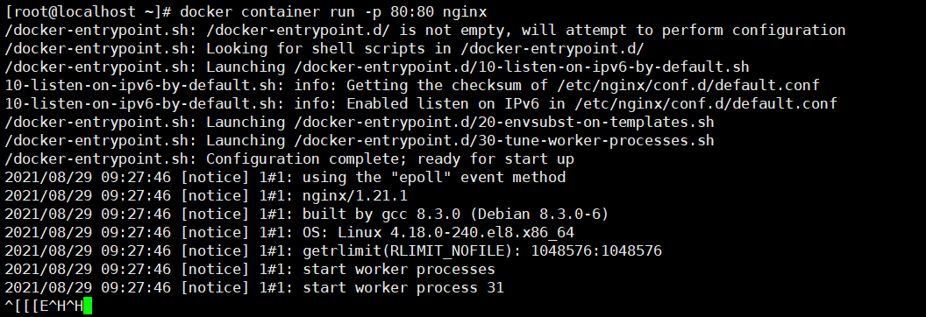Image resolution: width=926 pixels, height=317 pixels.
Task: Click the Linux 4.18.0-240.el8.x86_64 kernel text
Action: pos(456,232)
